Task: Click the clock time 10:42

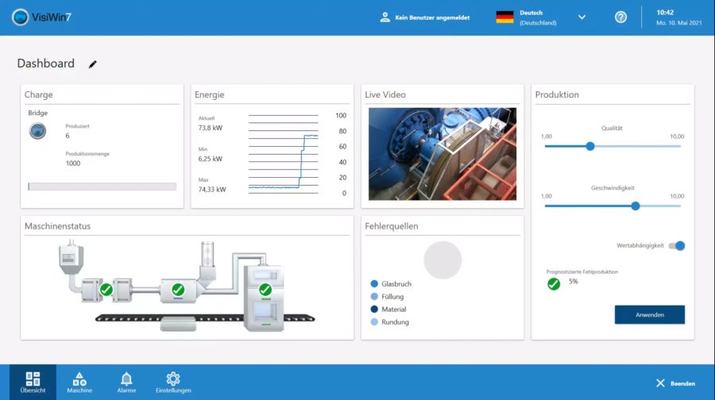Action: tap(665, 13)
